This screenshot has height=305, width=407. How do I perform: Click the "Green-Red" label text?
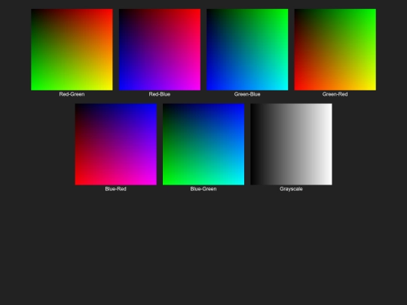tap(335, 94)
